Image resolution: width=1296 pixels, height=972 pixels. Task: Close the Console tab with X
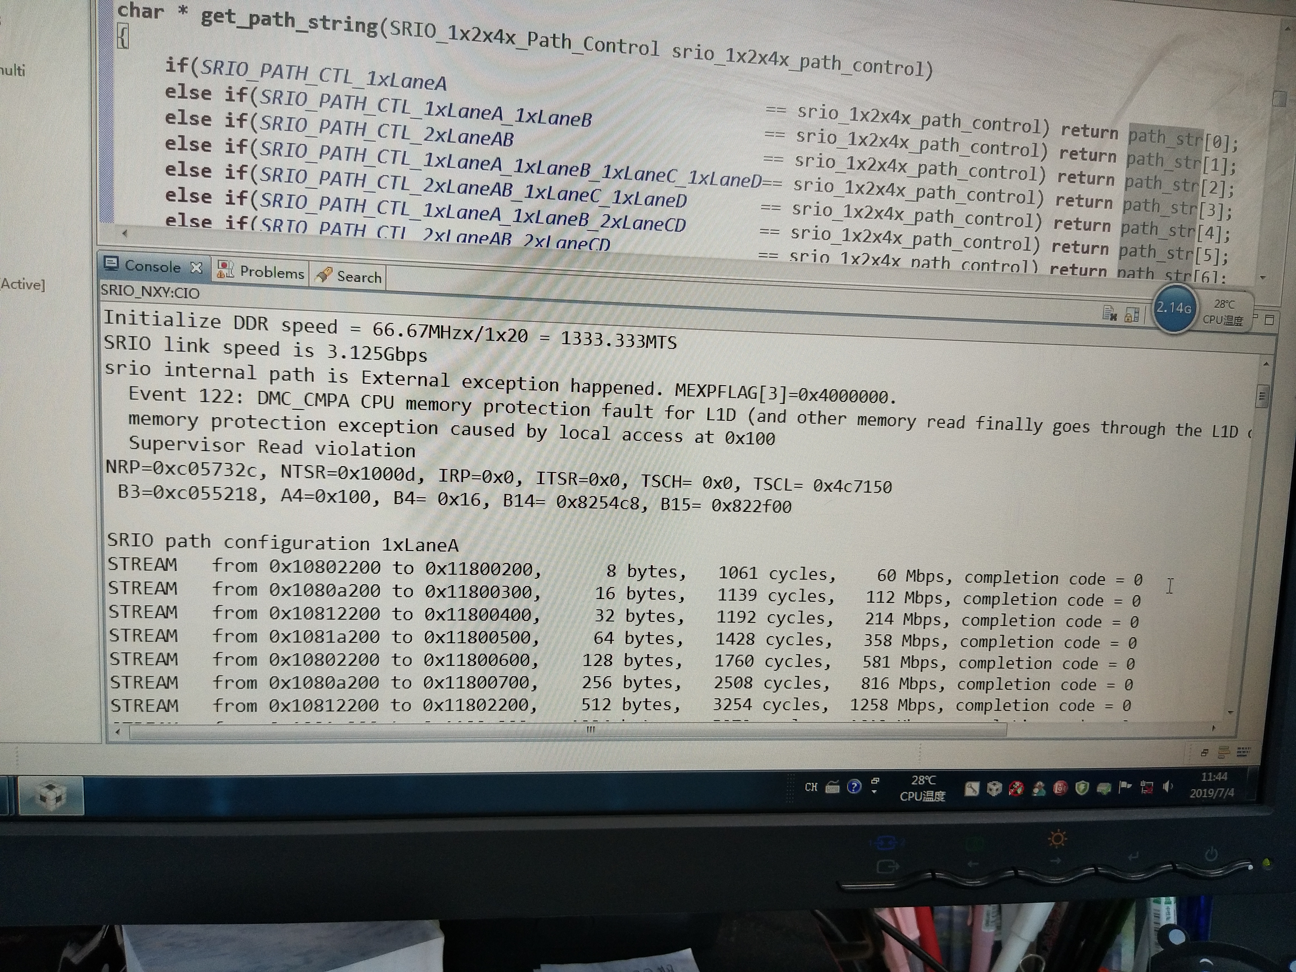(197, 268)
